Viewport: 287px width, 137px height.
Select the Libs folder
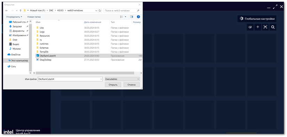[x=42, y=28]
